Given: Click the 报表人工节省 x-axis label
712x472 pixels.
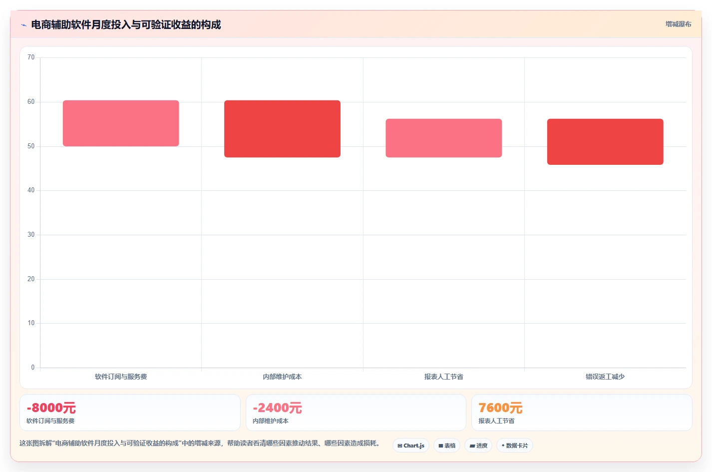Looking at the screenshot, I should click(444, 377).
